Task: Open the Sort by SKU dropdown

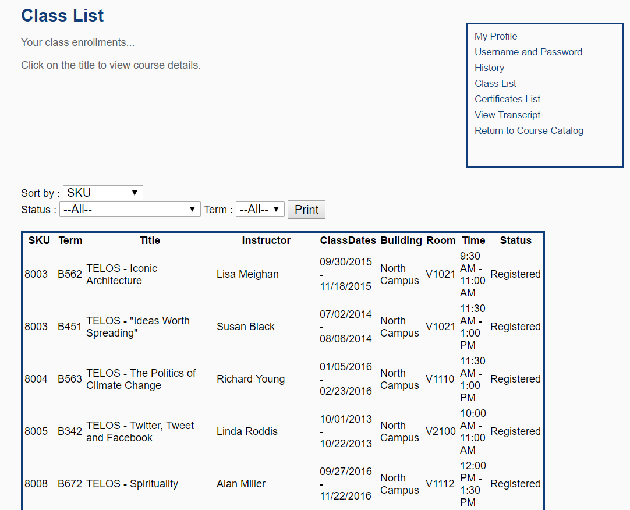Action: 102,193
